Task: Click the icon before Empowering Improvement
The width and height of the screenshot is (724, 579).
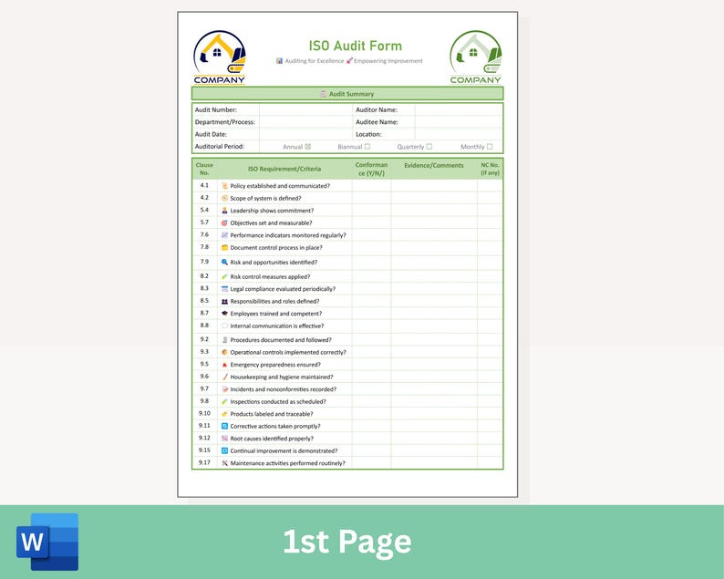Action: click(x=349, y=60)
